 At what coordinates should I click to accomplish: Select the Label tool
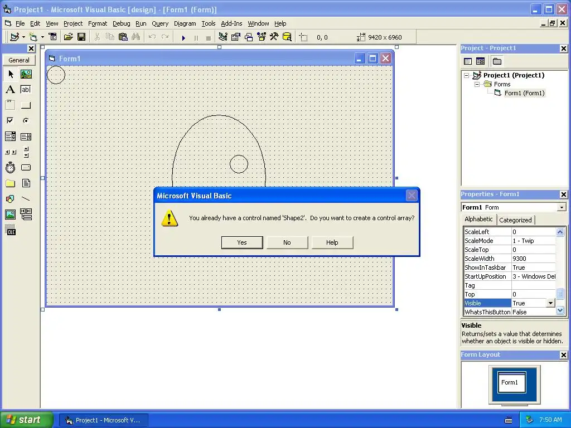coord(11,90)
